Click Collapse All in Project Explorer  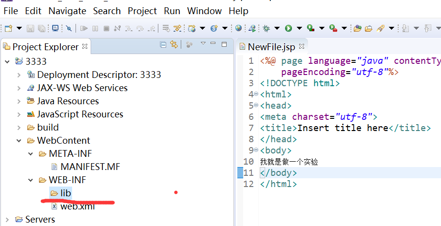click(x=163, y=45)
